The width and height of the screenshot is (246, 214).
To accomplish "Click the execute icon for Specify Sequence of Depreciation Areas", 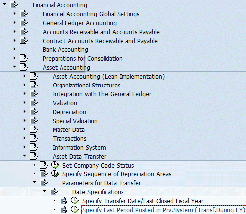I will tap(55, 174).
